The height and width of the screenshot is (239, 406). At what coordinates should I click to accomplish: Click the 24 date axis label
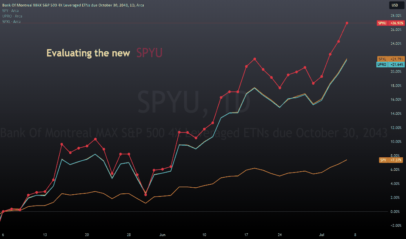(x=280, y=235)
